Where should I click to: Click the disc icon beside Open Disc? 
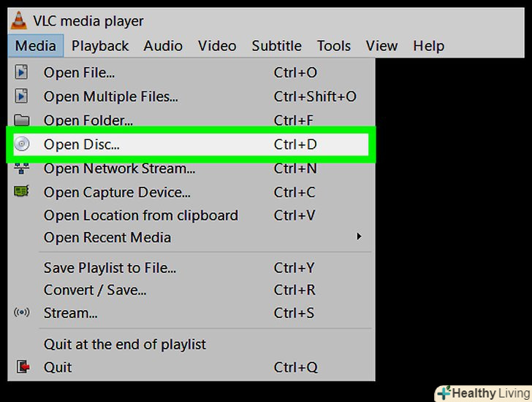[x=22, y=144]
